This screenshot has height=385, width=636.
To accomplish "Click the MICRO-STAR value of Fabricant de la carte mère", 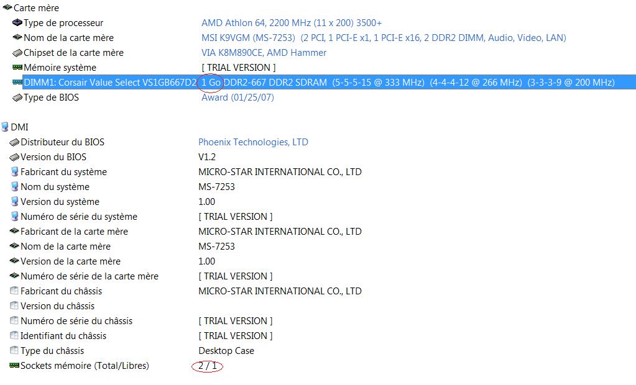I will point(280,232).
